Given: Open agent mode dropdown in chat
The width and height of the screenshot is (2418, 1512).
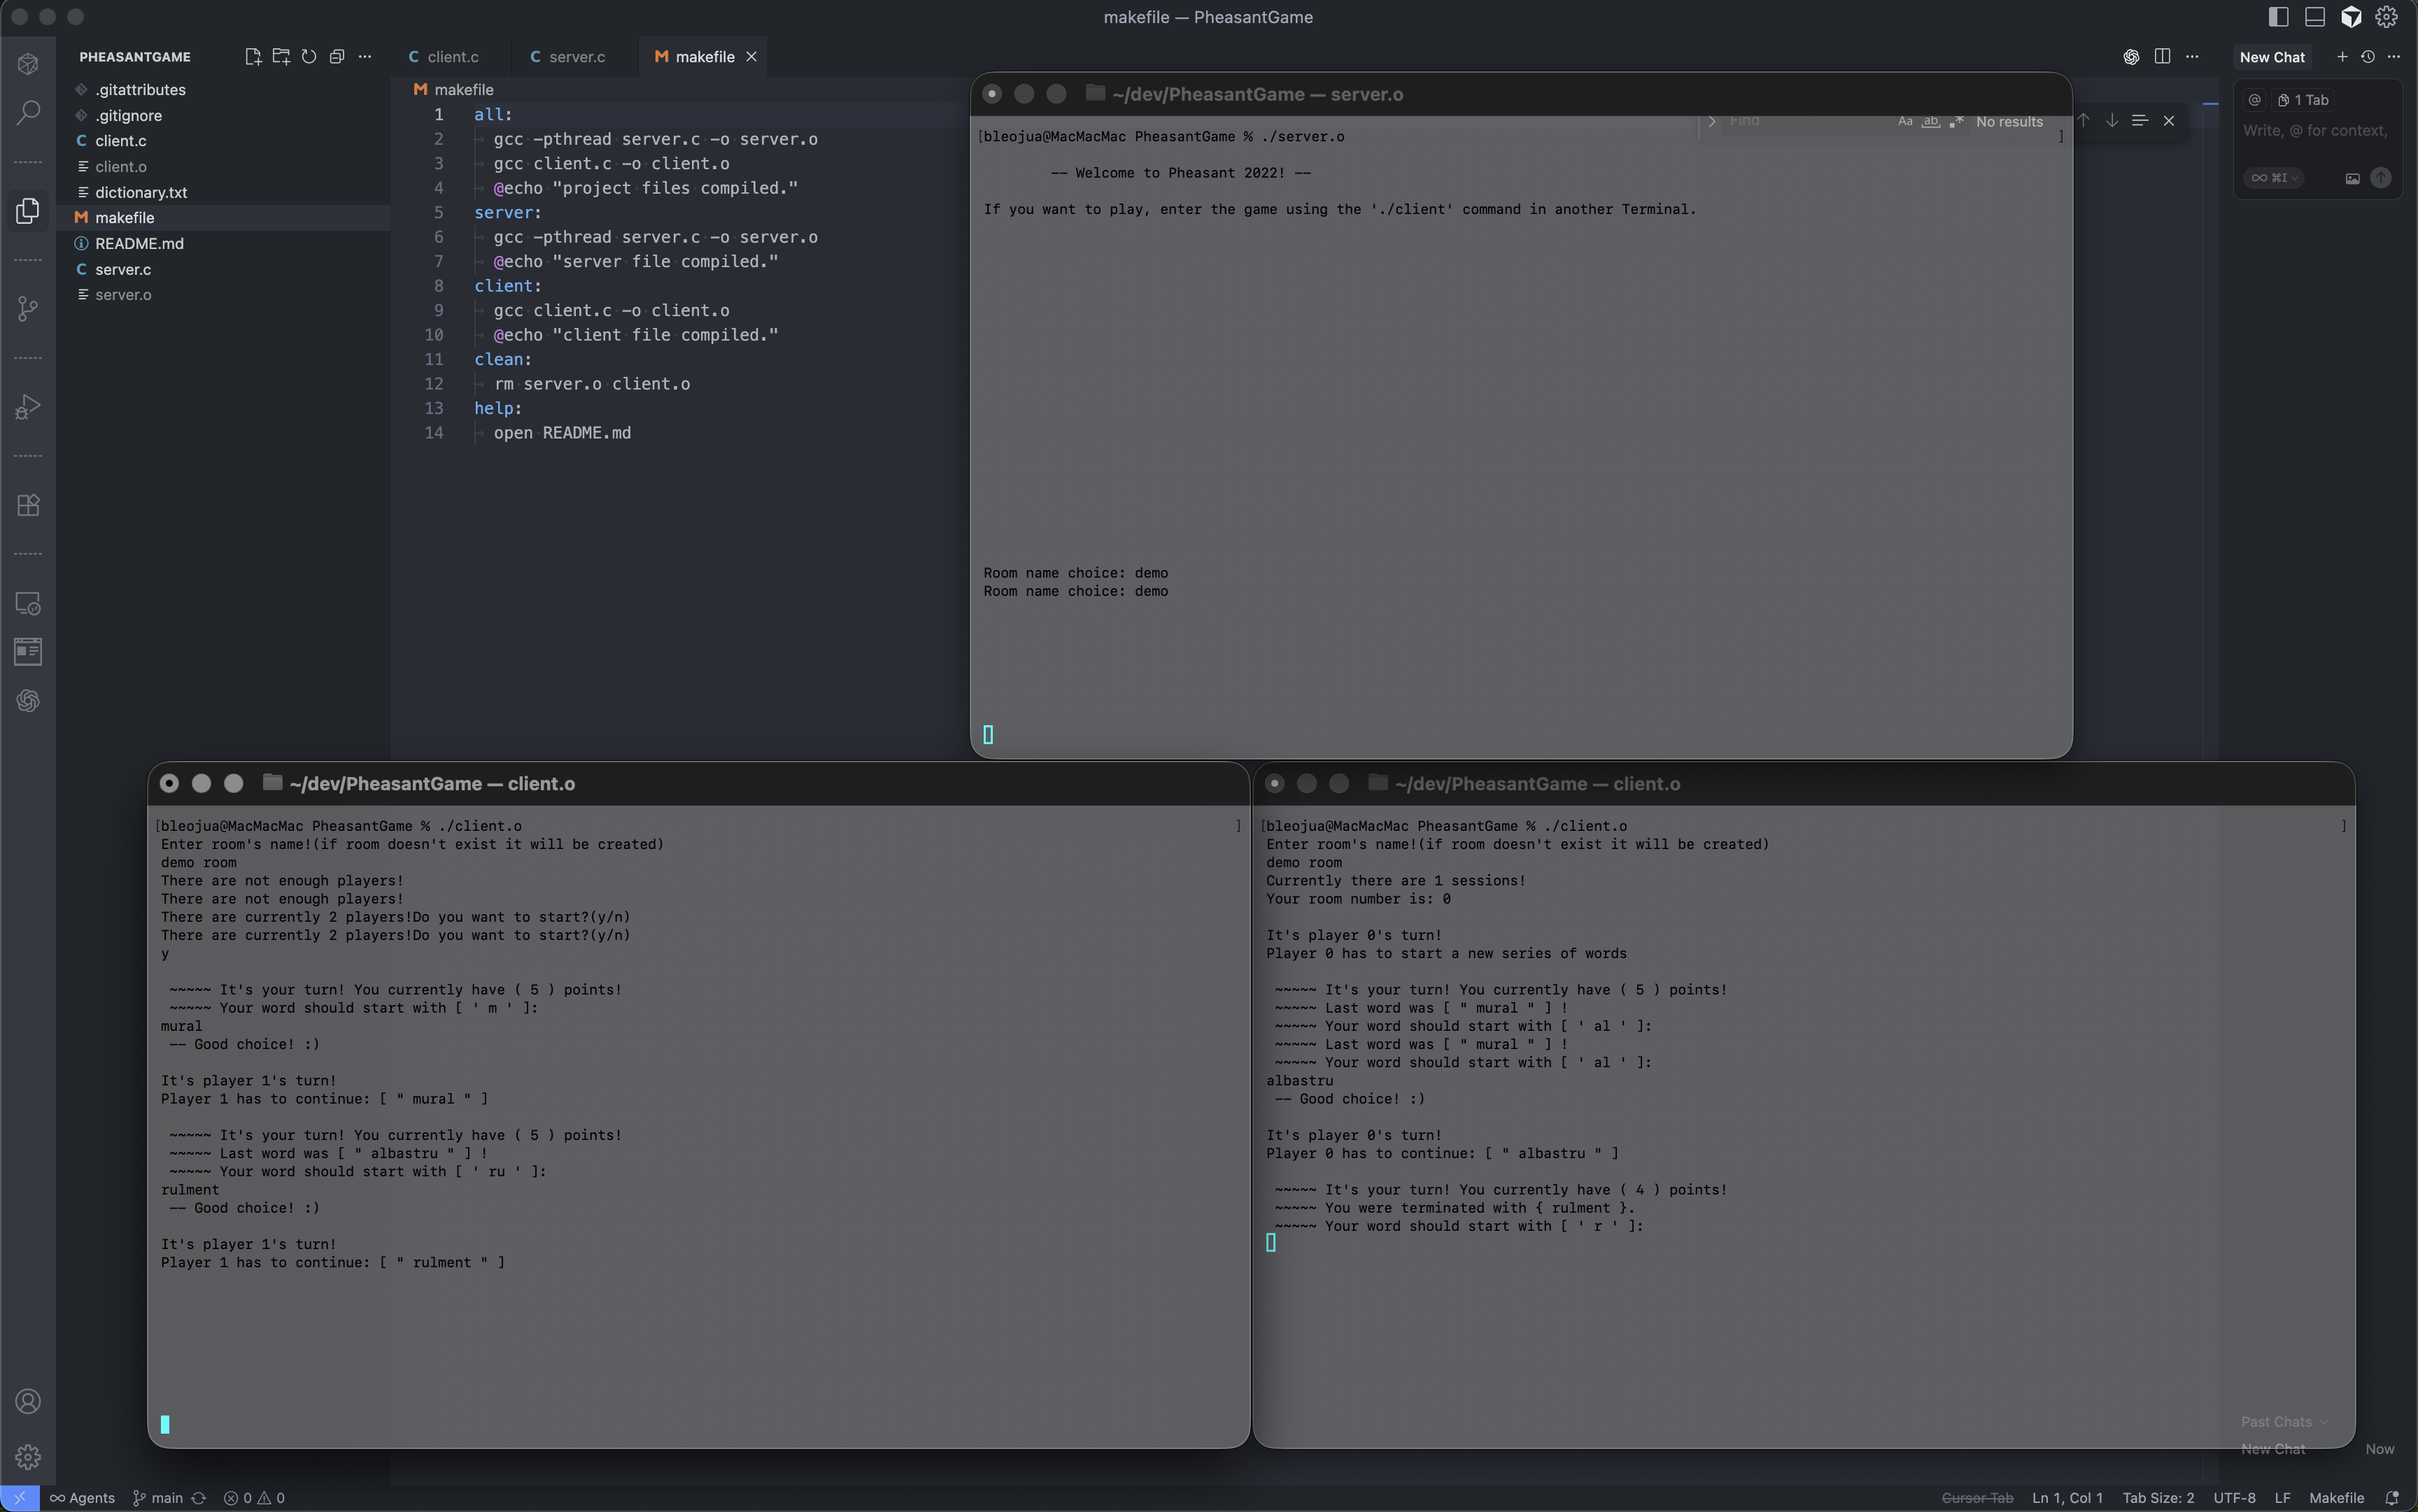Looking at the screenshot, I should (x=2275, y=178).
